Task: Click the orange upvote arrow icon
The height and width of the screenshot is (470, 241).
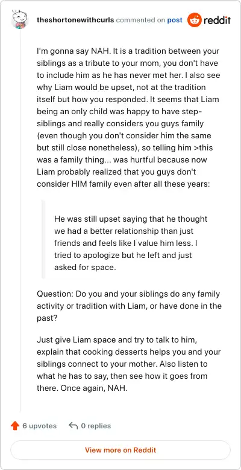Action: click(x=15, y=426)
